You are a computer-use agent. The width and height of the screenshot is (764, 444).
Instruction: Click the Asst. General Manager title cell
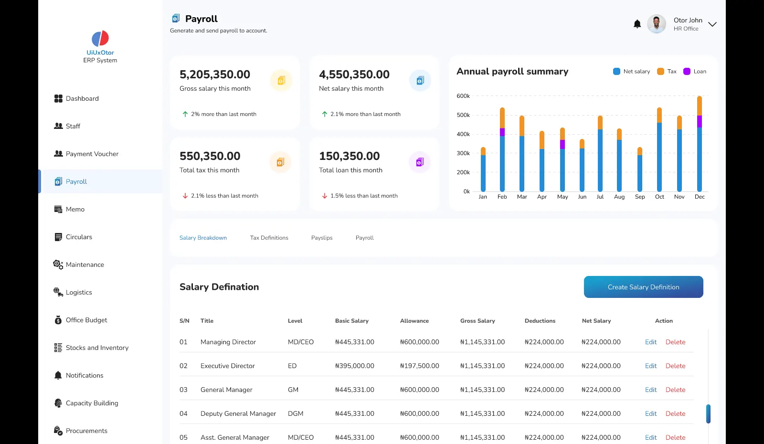(235, 437)
